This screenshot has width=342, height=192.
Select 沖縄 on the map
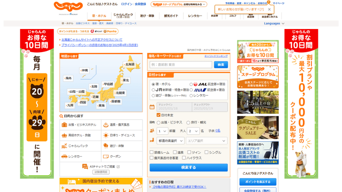[x=84, y=70]
